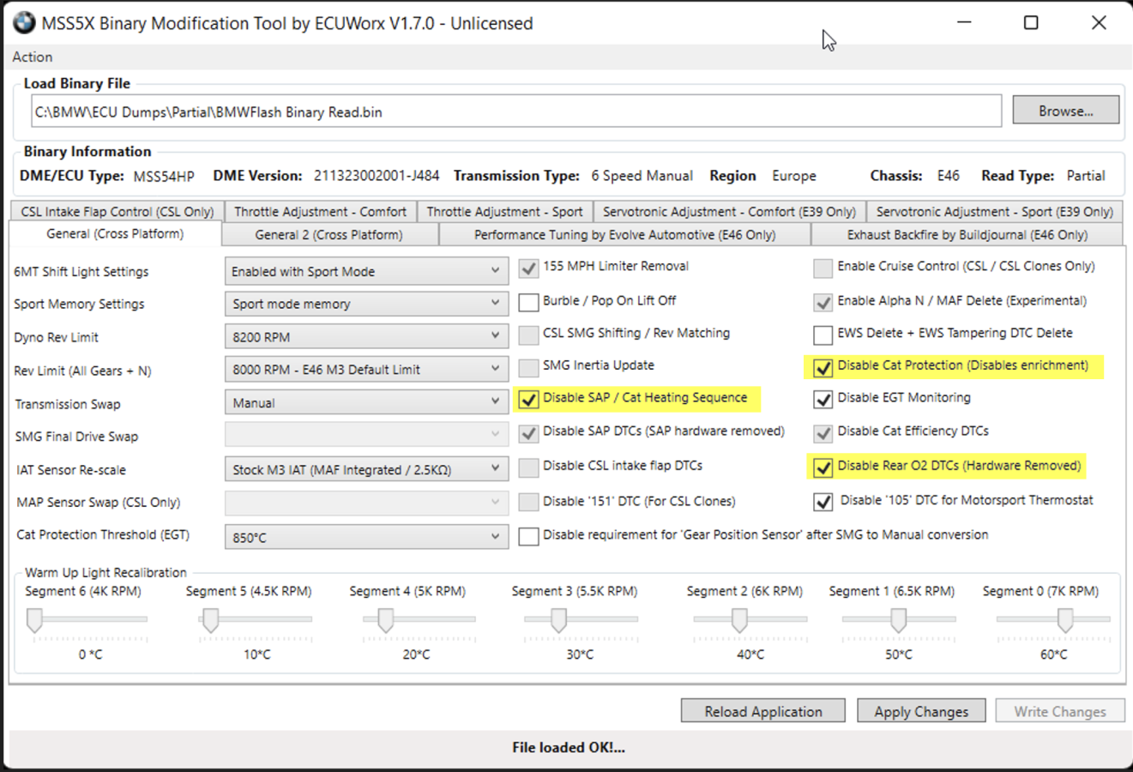Switch to General 2 (Cross Platform) tab

[x=328, y=234]
